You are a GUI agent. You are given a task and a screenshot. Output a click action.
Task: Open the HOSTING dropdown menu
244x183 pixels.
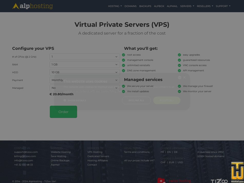pyautogui.click(x=115, y=6)
